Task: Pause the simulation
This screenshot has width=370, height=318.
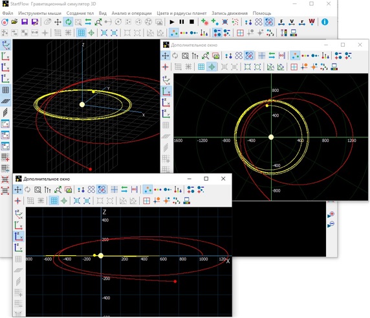Action: (182, 22)
